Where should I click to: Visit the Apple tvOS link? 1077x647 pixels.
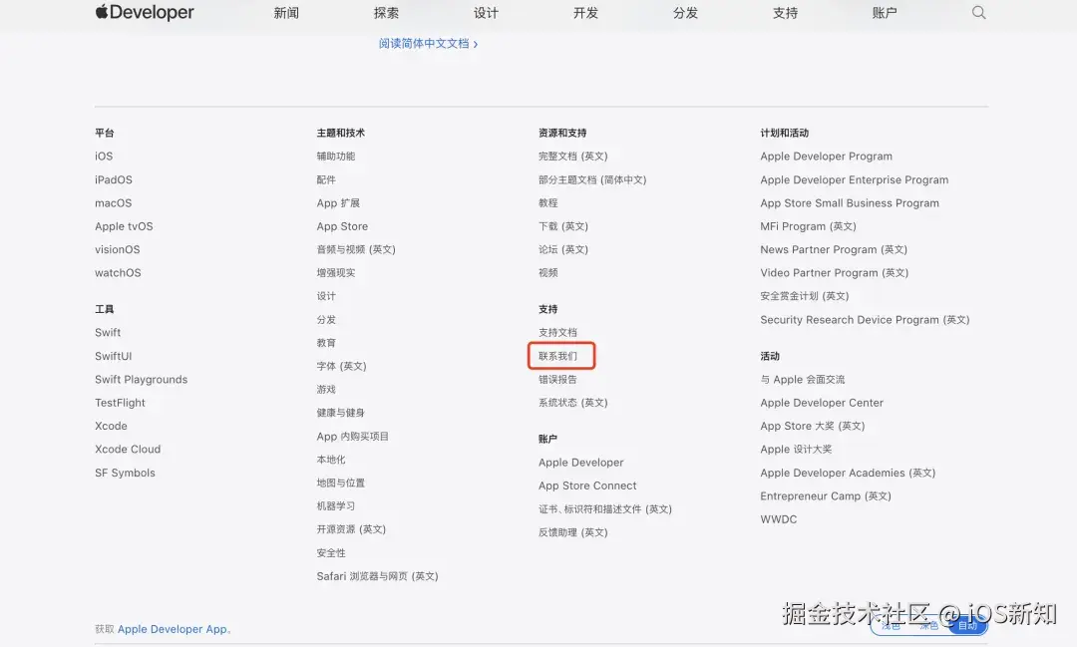pyautogui.click(x=124, y=226)
